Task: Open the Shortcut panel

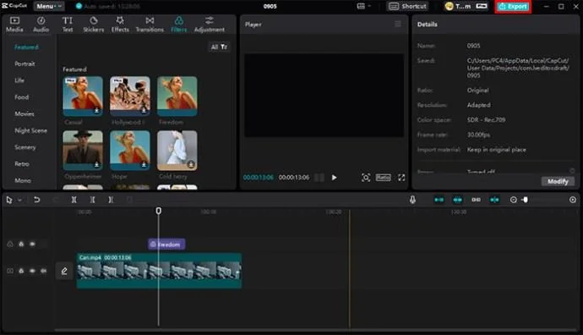Action: [408, 6]
